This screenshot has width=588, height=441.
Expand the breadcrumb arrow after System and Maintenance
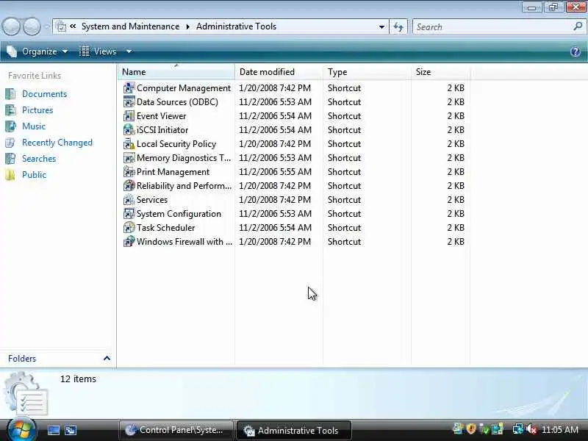187,26
